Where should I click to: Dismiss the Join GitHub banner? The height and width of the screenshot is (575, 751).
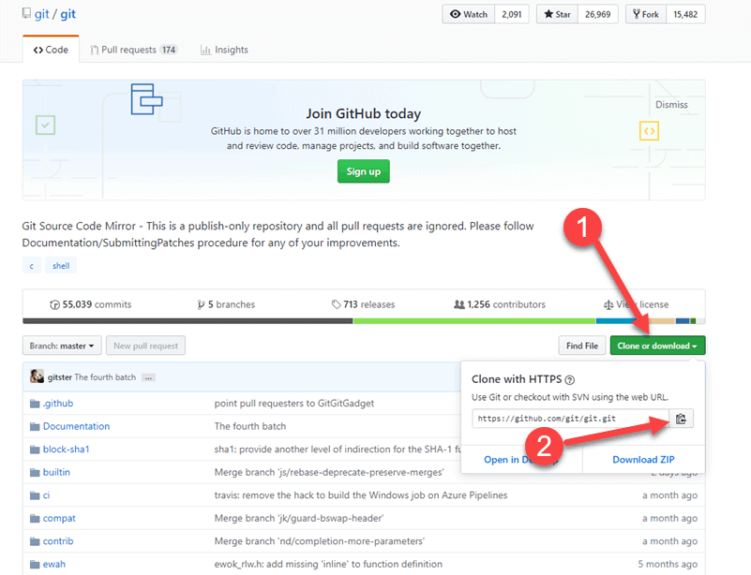(671, 105)
